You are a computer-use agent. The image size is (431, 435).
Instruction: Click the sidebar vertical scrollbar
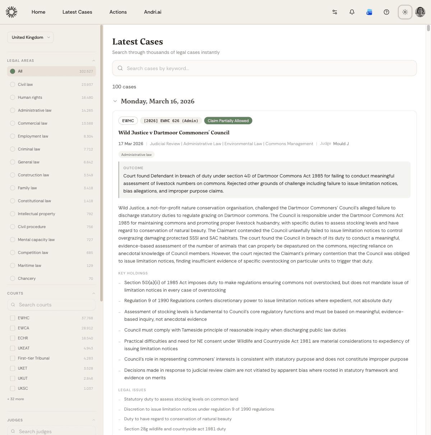tap(101, 163)
